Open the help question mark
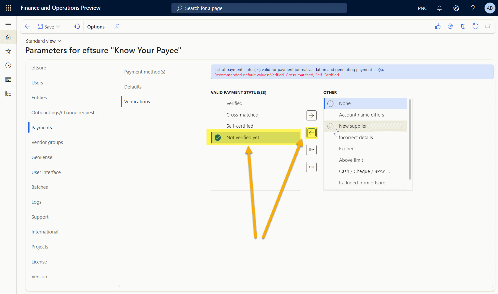The image size is (498, 294). pos(473,8)
